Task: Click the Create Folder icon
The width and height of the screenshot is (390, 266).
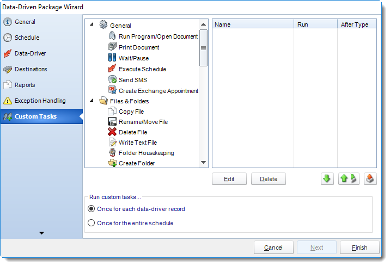Action: pyautogui.click(x=112, y=163)
